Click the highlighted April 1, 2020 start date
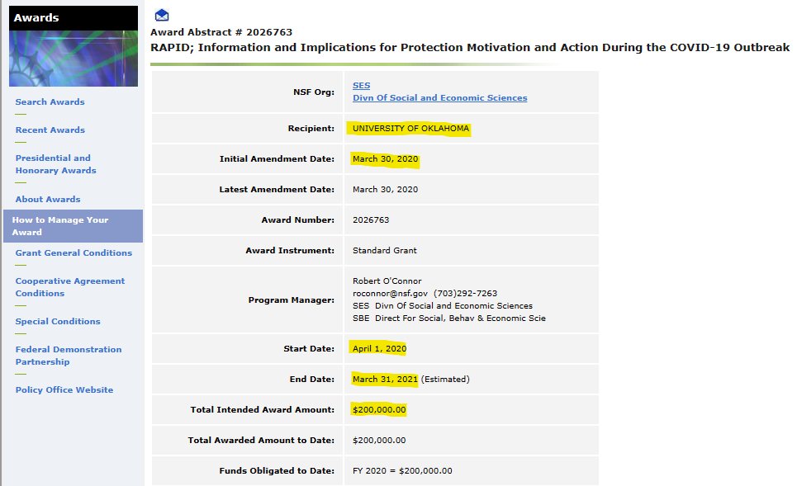Image resolution: width=802 pixels, height=486 pixels. 379,349
